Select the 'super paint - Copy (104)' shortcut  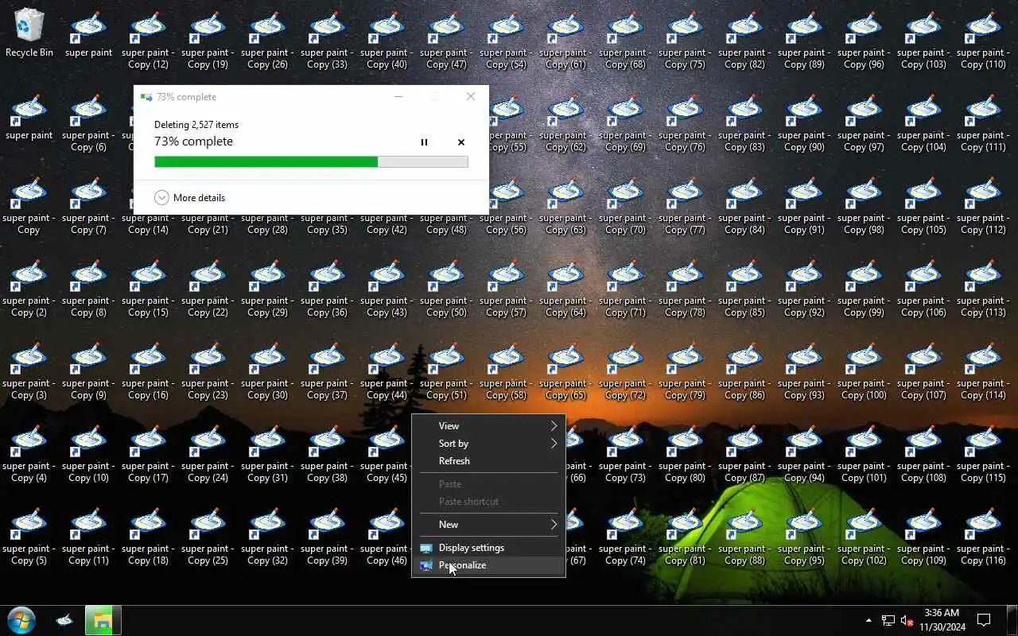click(x=924, y=122)
